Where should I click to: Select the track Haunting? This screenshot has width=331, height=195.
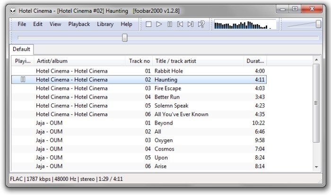tap(139, 79)
